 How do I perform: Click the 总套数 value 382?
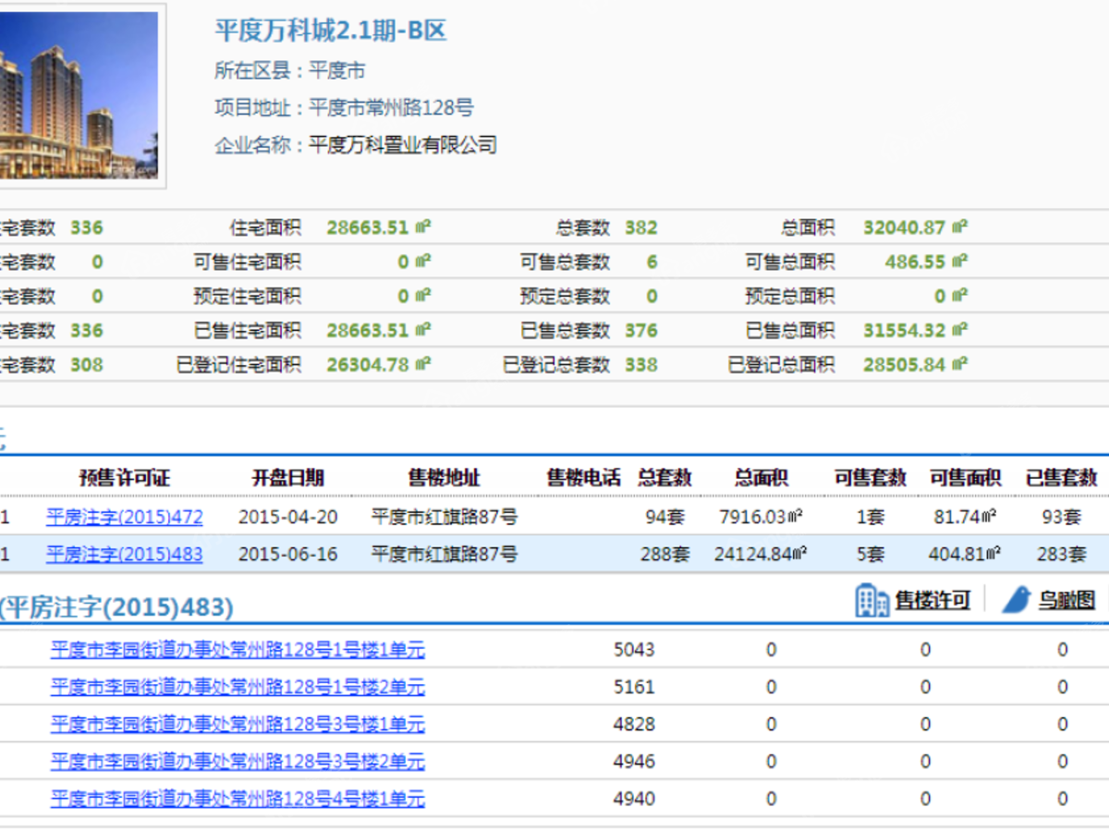tap(641, 227)
